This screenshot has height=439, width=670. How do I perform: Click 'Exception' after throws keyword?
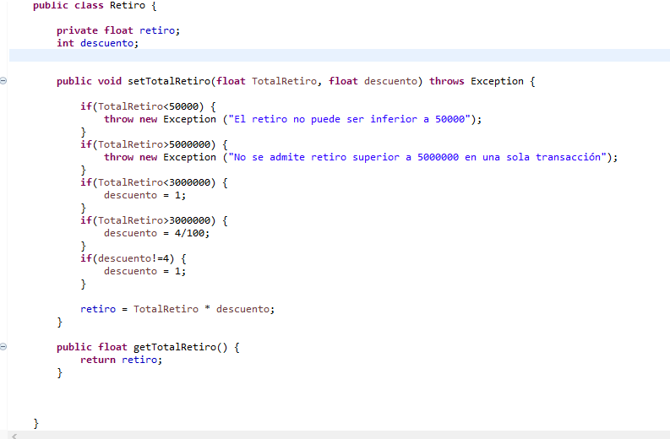497,81
